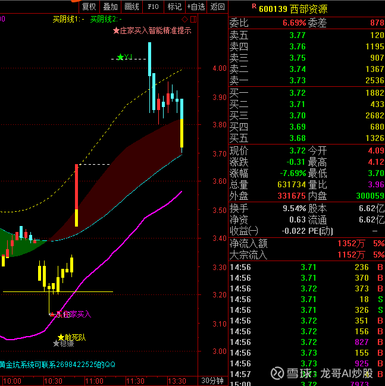Screen dimensions: 385x386
Task: Add stock via +自选 button
Action: 196,7
